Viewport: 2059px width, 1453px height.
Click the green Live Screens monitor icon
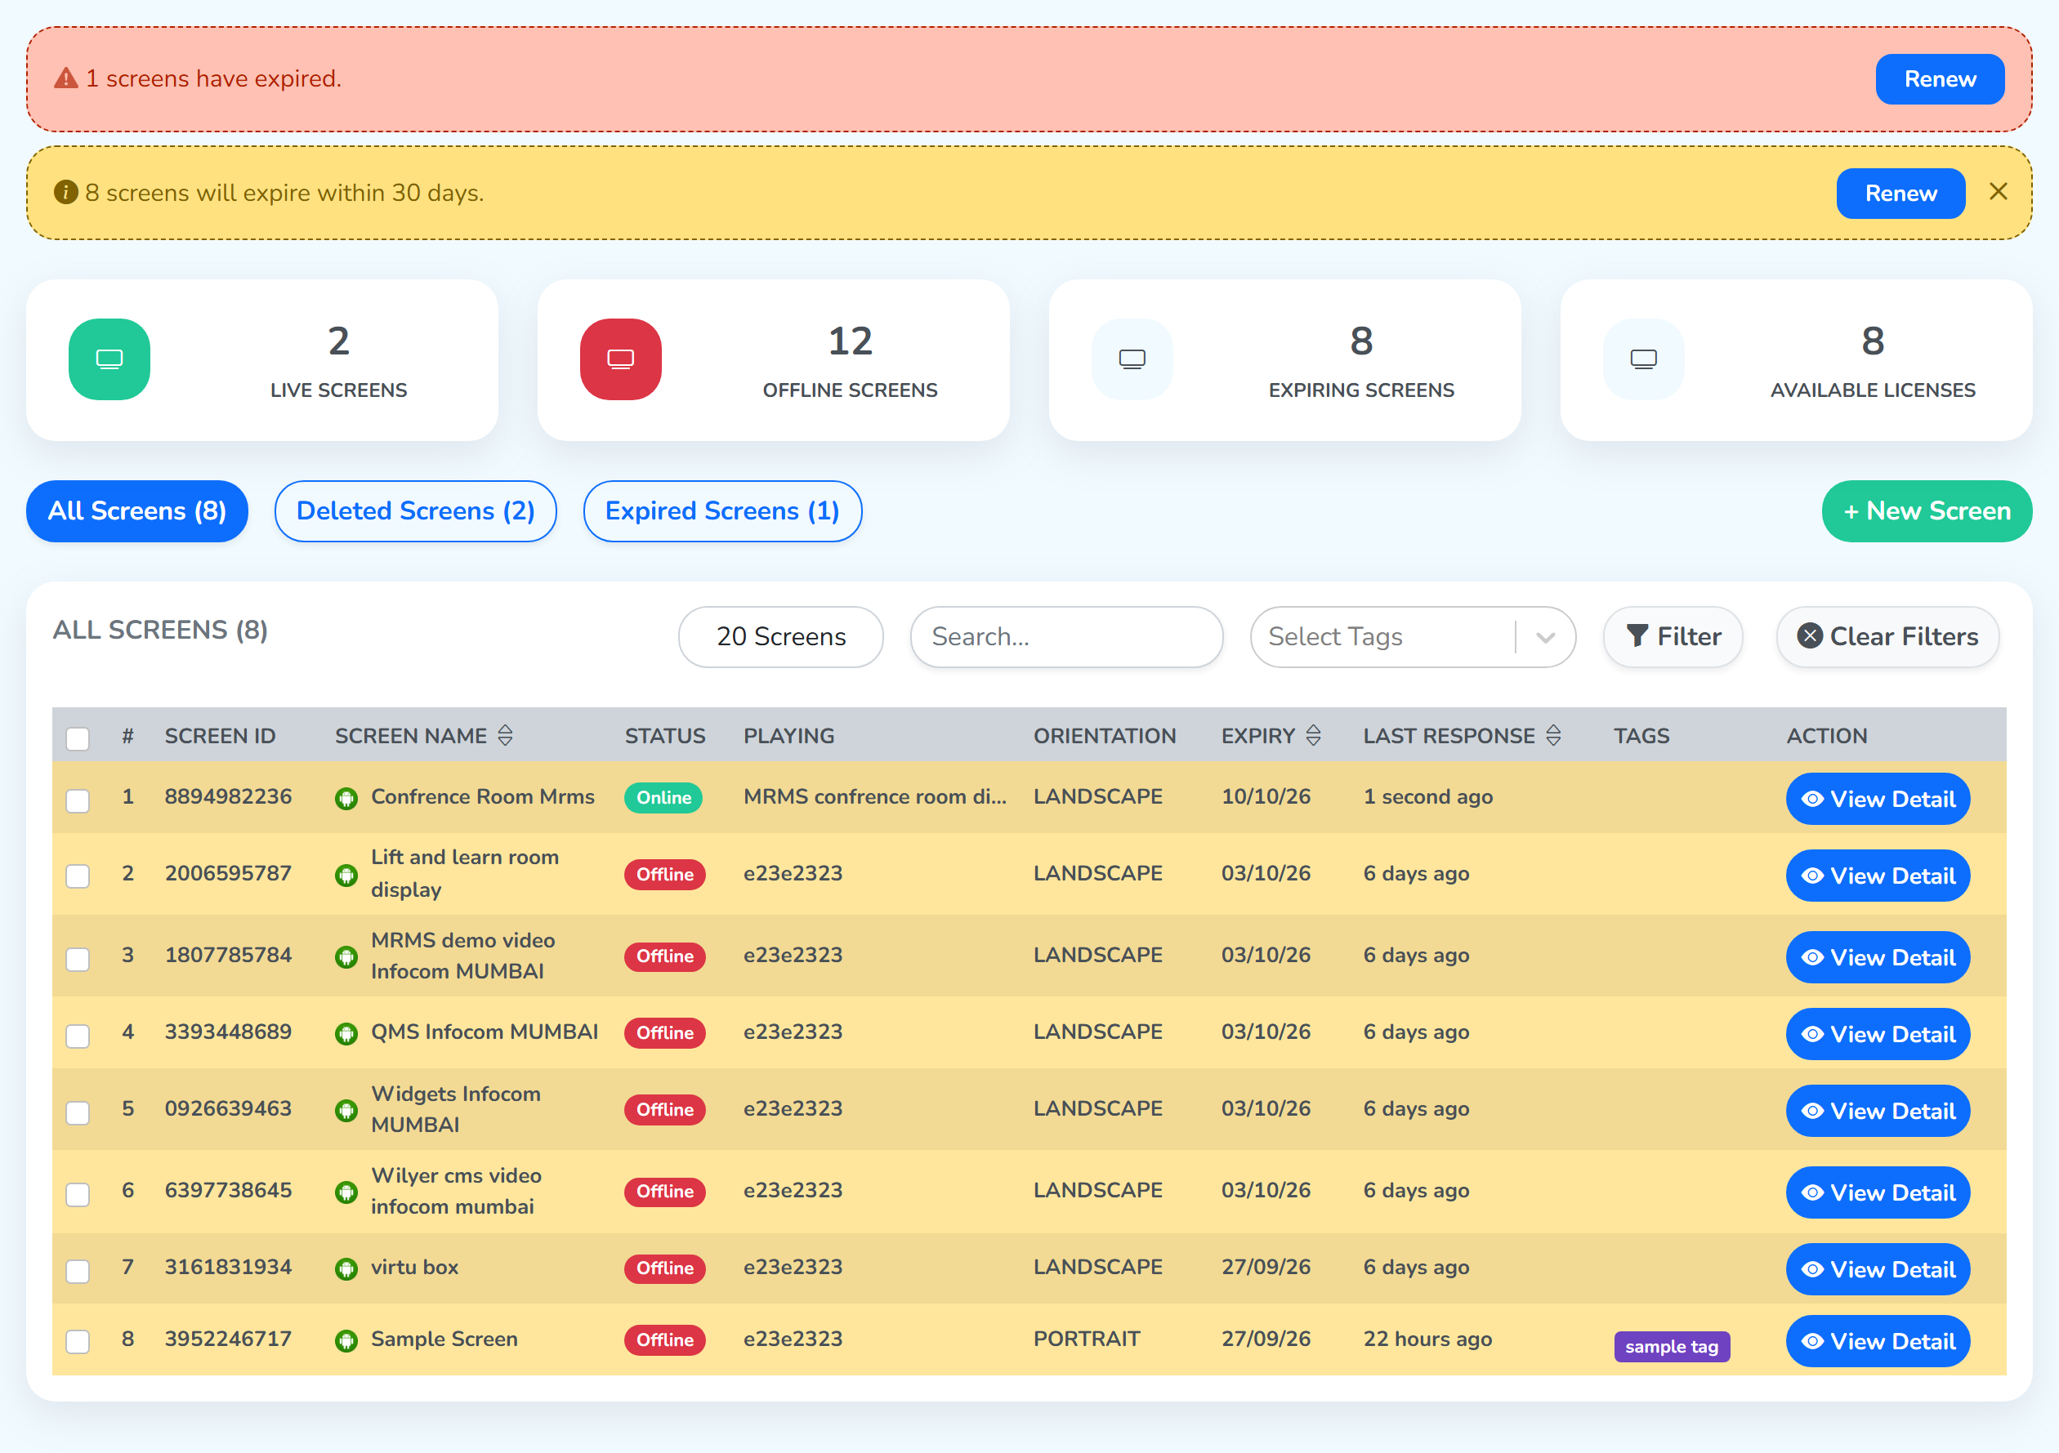109,359
